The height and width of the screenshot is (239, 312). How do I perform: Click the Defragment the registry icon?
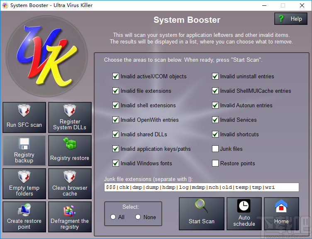(70, 210)
